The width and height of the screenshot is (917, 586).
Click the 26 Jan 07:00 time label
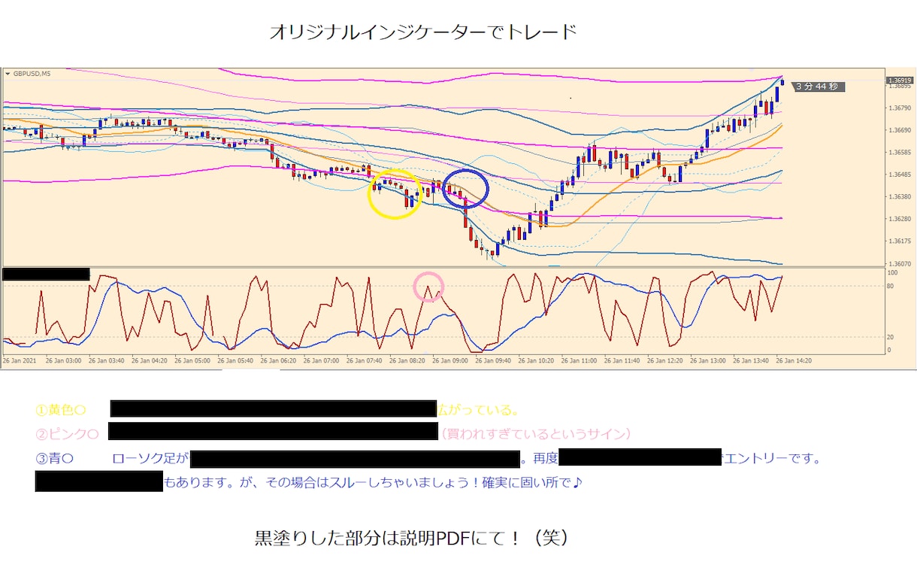coord(321,361)
